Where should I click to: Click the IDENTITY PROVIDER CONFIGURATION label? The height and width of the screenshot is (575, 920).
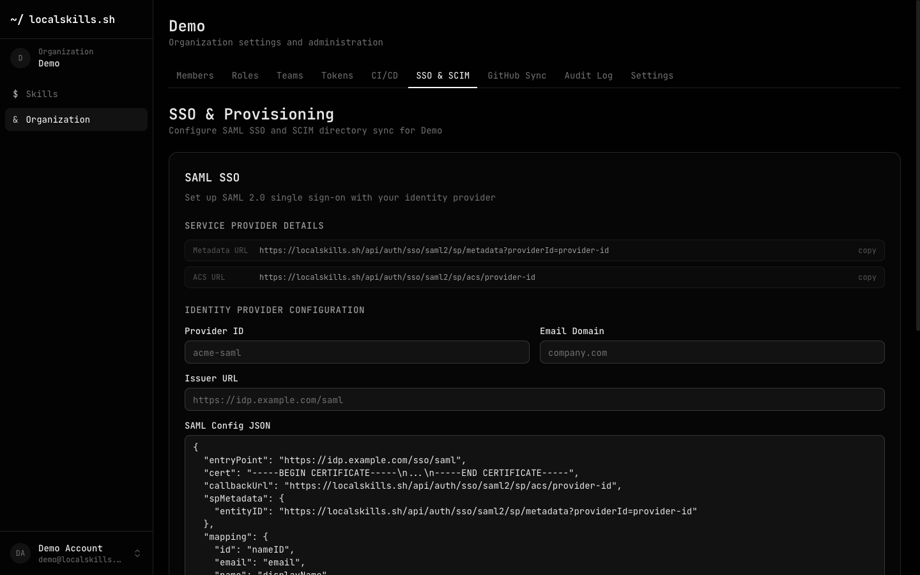(275, 310)
